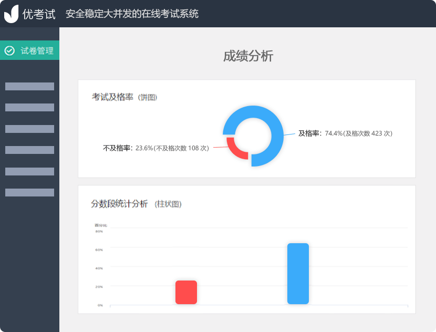
Task: Select the third gray sidebar placeholder item
Action: pyautogui.click(x=29, y=129)
